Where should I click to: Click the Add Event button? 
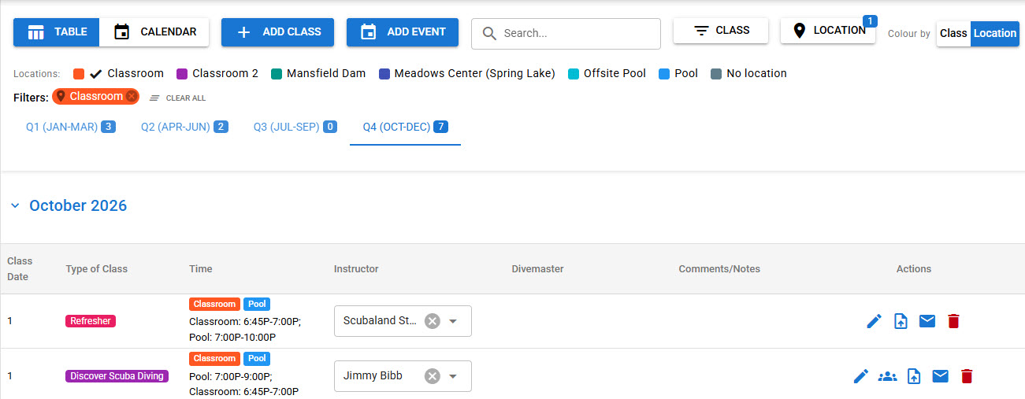coord(403,32)
